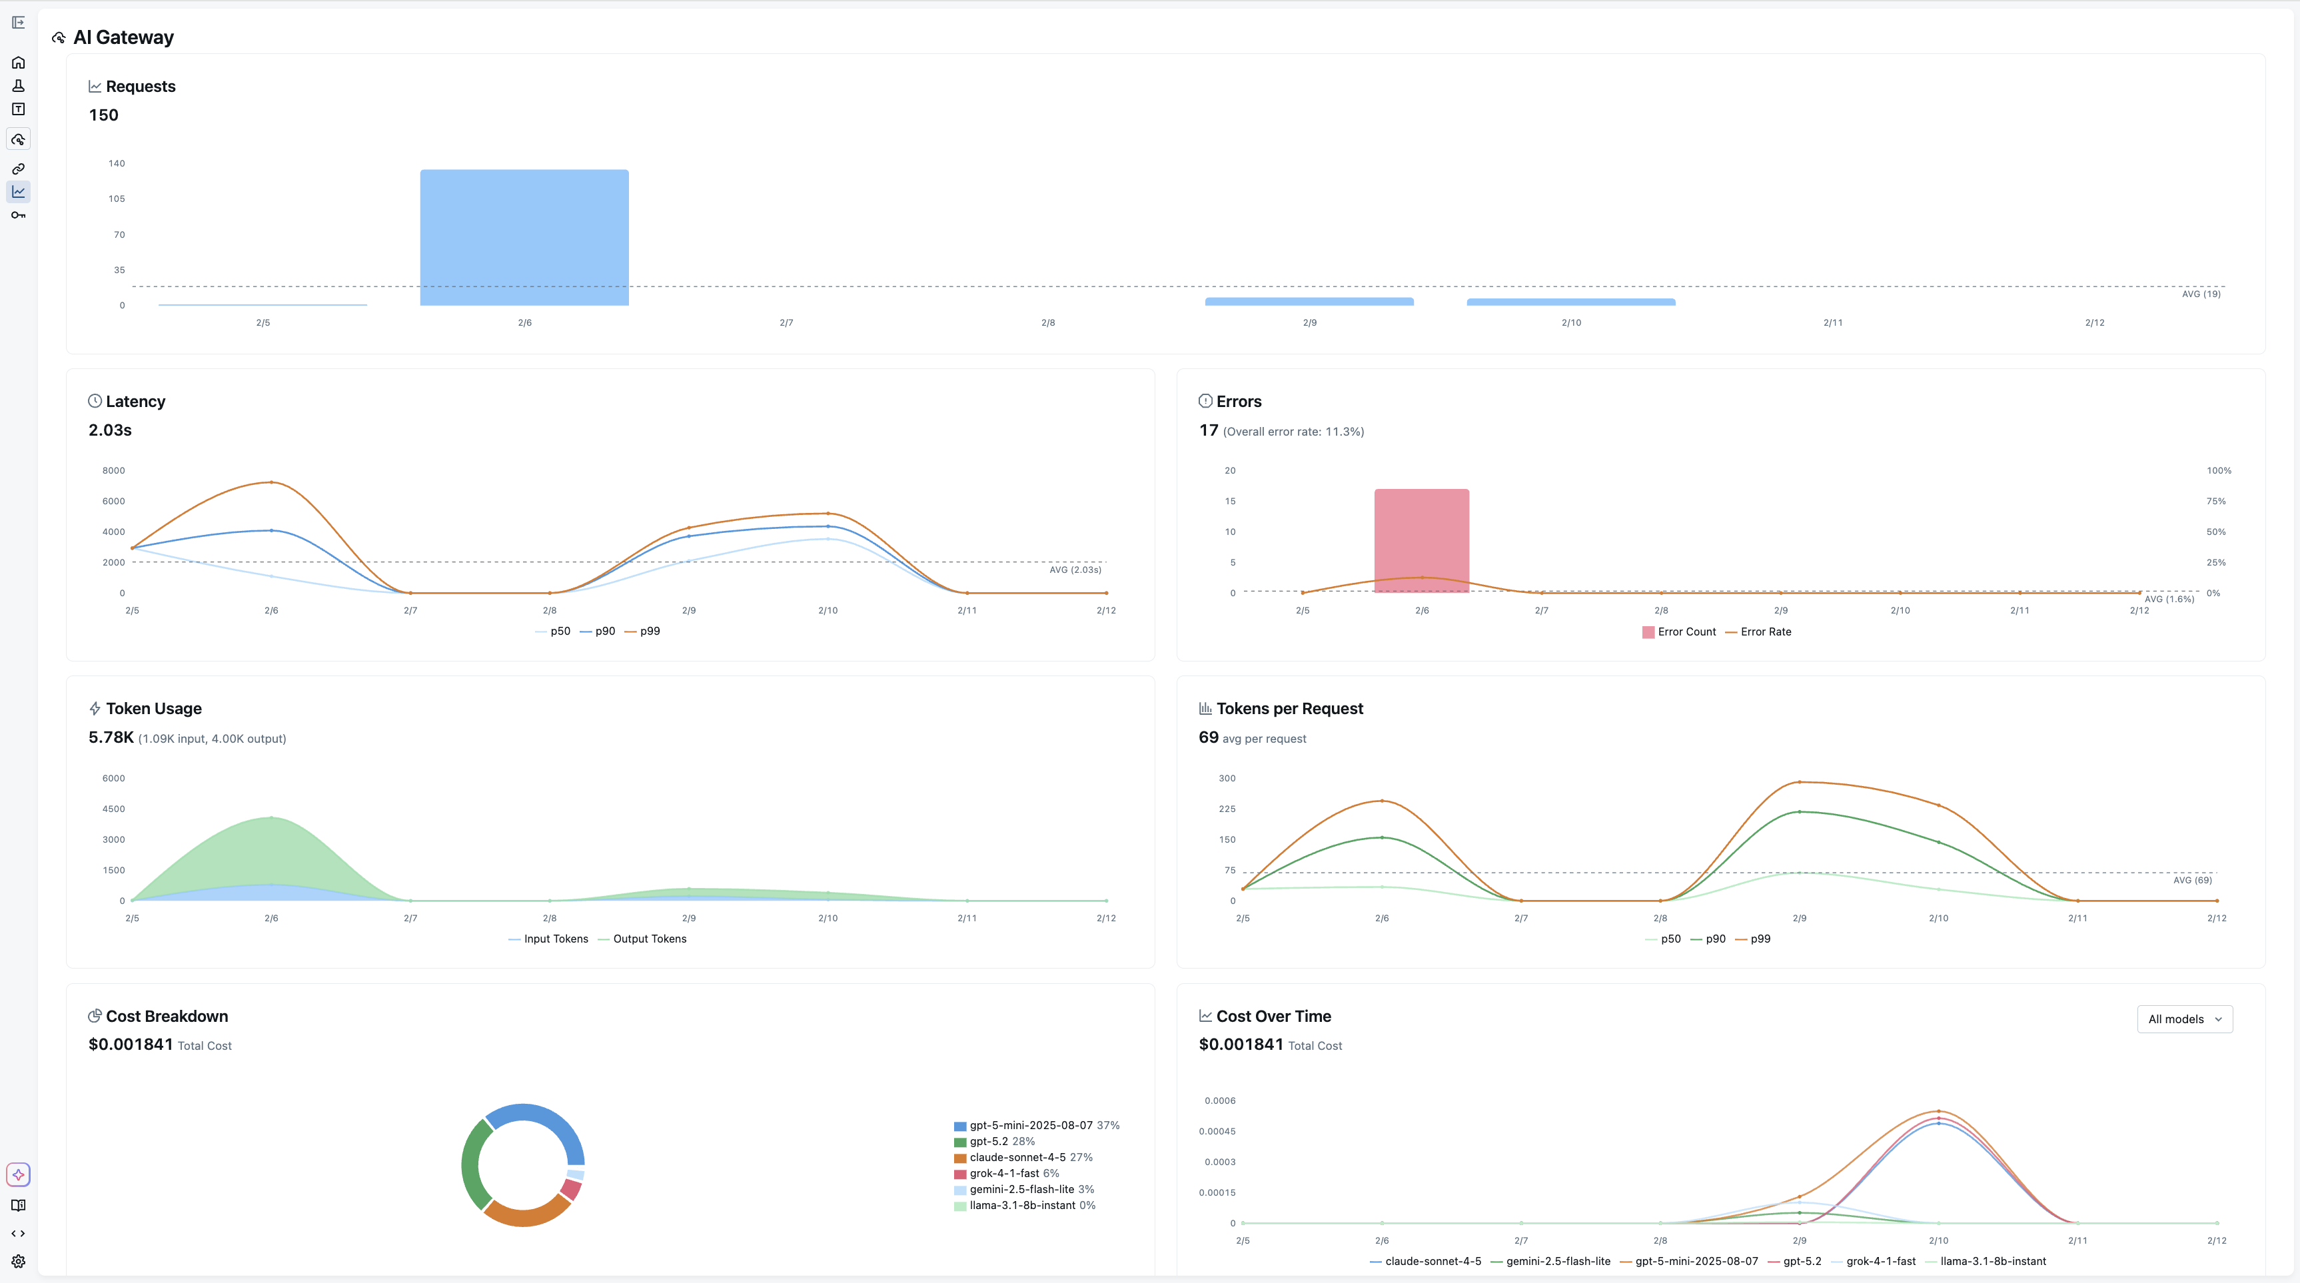This screenshot has height=1283, width=2300.
Task: Open the API keys icon in the sidebar
Action: pyautogui.click(x=19, y=214)
